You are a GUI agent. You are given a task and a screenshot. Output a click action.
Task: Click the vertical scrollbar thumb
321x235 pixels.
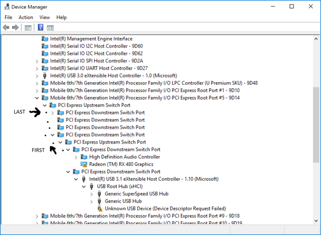[316, 125]
